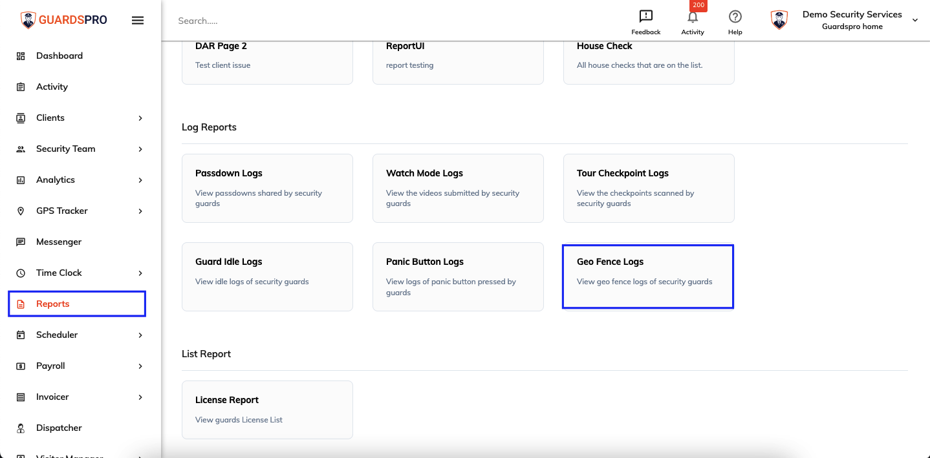Expand the Payroll submenu arrow

140,366
